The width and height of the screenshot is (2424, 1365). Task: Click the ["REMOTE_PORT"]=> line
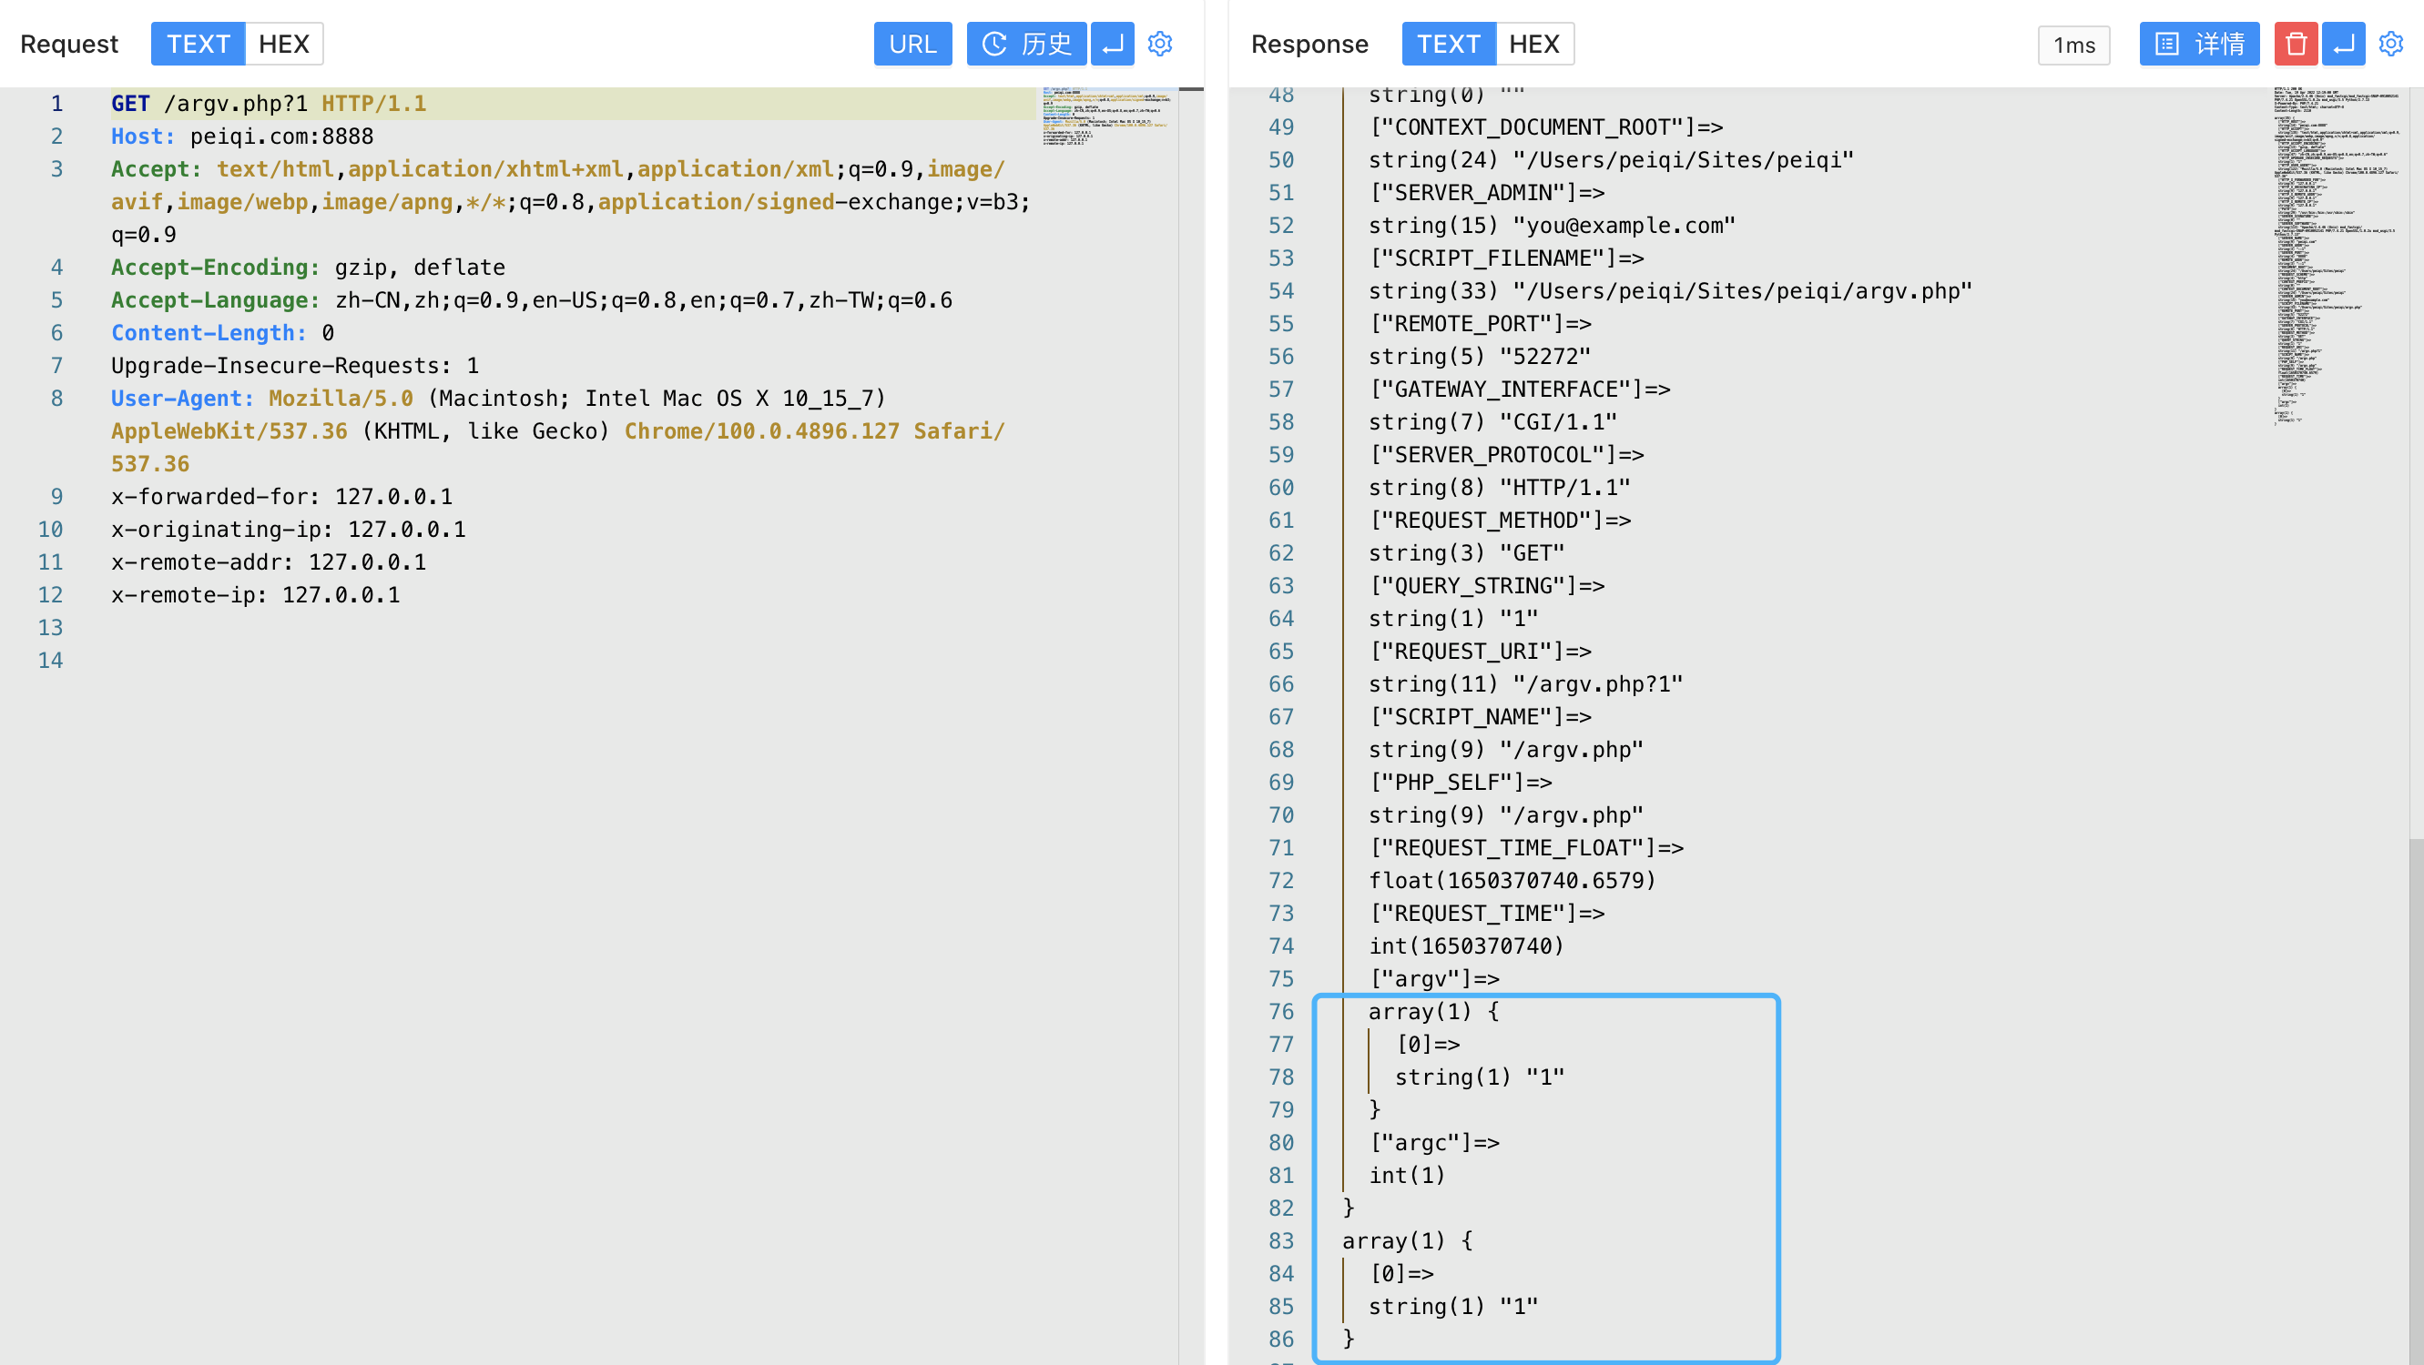(x=1481, y=323)
